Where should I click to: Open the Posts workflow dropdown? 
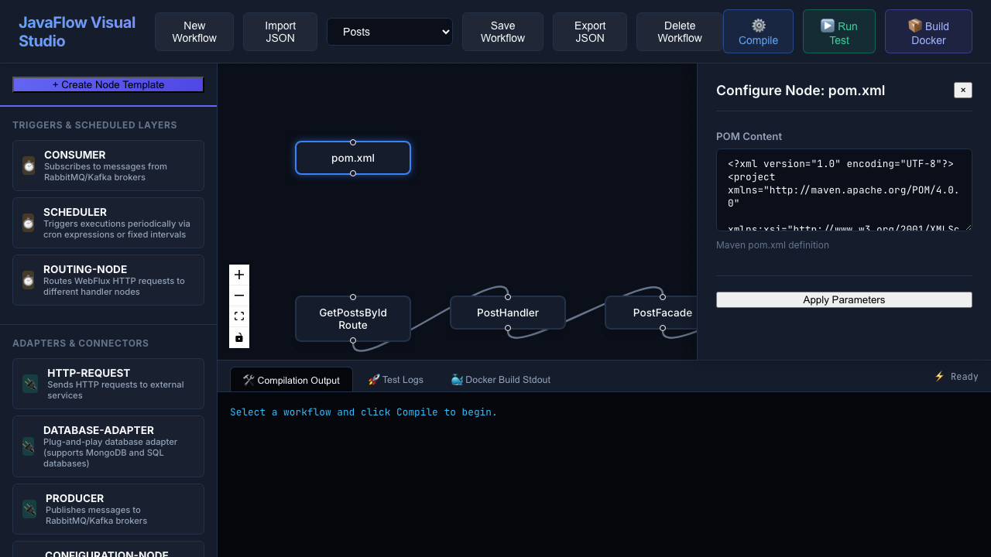pos(389,32)
